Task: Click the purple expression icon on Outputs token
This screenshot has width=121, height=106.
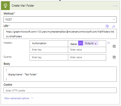Action: pos(81,43)
